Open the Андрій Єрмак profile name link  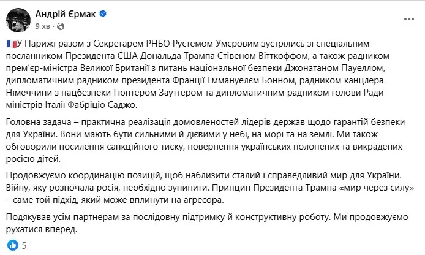[x=66, y=14]
